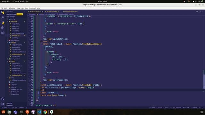Click the unsaved badge beside Open Editors

(20, 14)
